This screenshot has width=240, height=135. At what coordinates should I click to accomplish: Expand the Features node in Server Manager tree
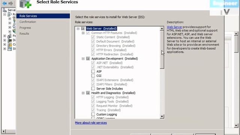point(4,36)
